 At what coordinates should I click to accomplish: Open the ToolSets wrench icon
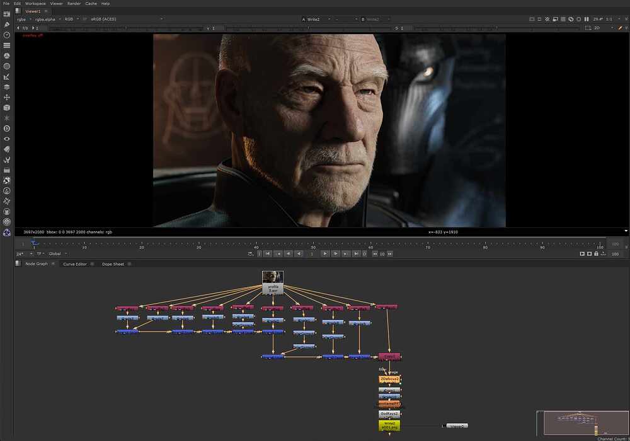click(x=7, y=160)
